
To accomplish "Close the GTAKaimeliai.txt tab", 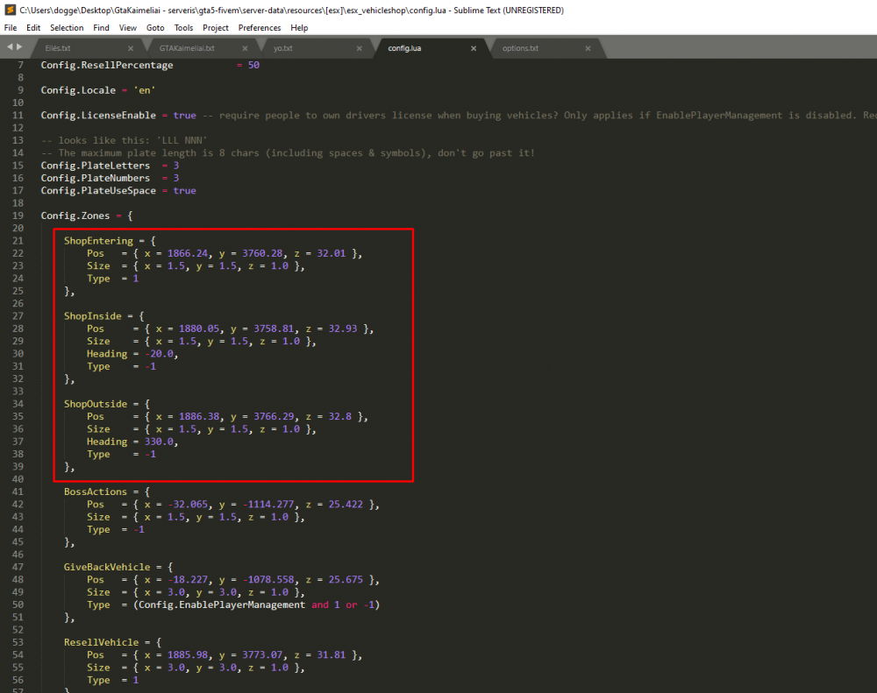I will 245,48.
